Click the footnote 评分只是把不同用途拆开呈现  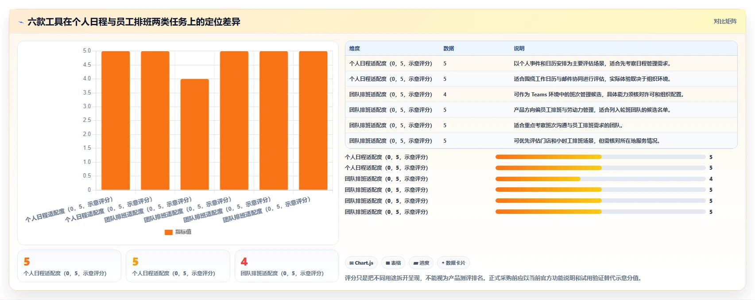coord(494,278)
